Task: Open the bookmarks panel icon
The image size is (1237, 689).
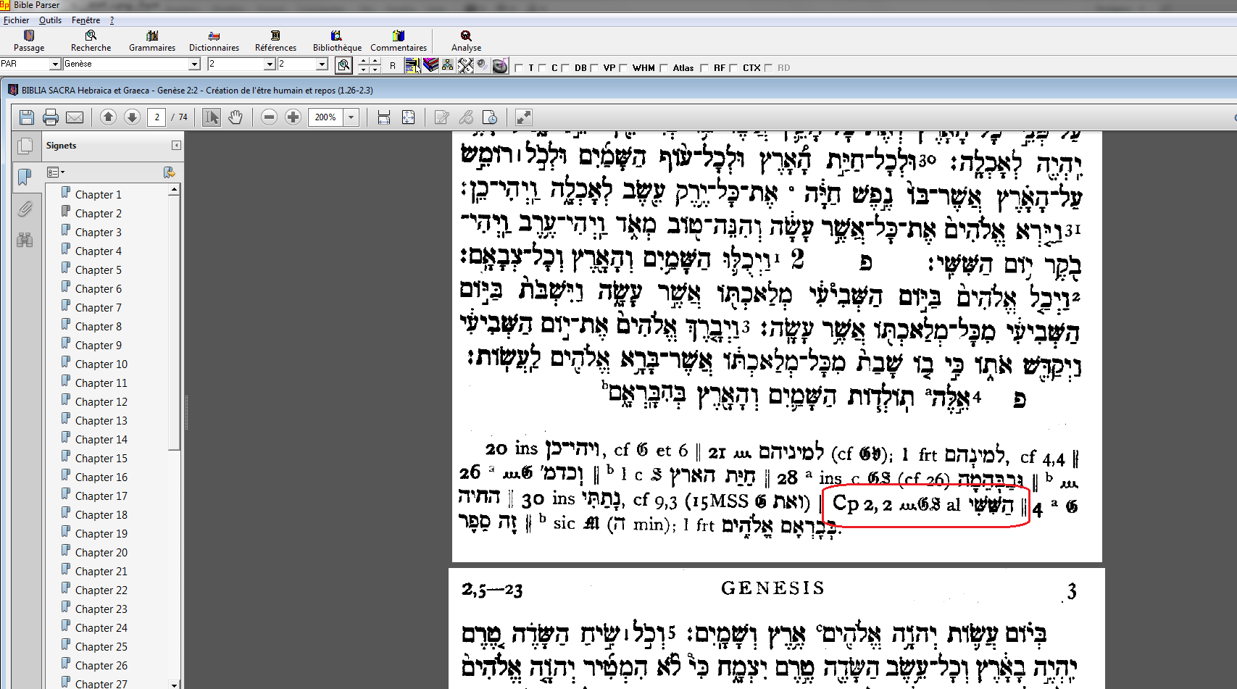Action: tap(25, 178)
